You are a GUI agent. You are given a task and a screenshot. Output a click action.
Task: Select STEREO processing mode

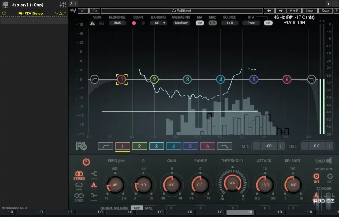(79, 176)
